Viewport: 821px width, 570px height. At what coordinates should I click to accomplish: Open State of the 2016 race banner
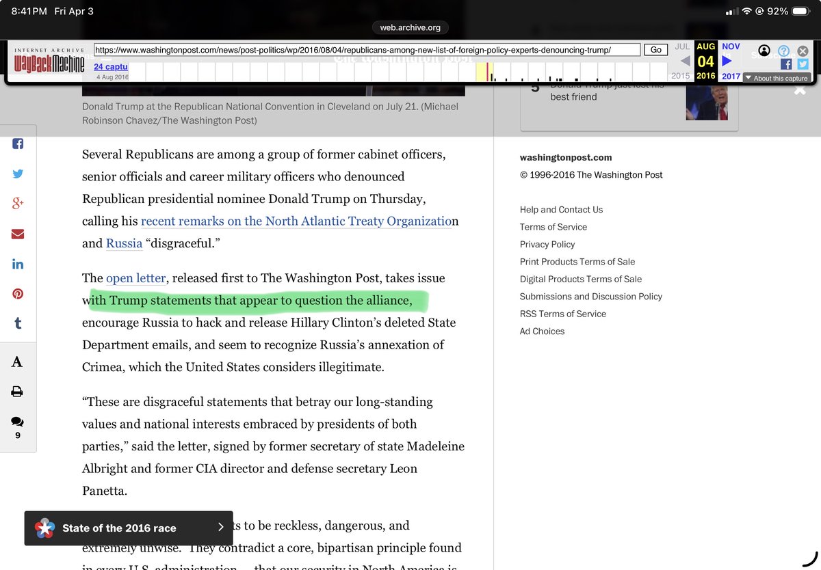(x=129, y=528)
